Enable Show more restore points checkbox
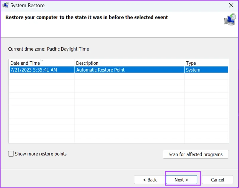Image resolution: width=239 pixels, height=188 pixels. pos(11,154)
